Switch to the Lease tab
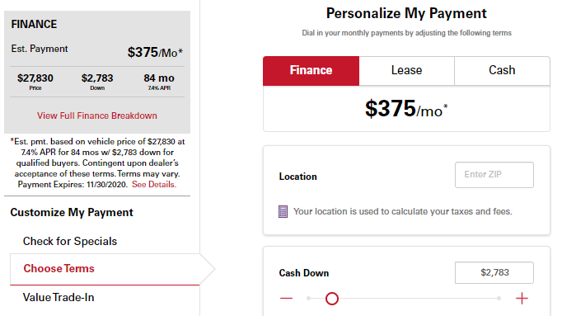Viewport: 562px width, 316px height. pos(407,70)
